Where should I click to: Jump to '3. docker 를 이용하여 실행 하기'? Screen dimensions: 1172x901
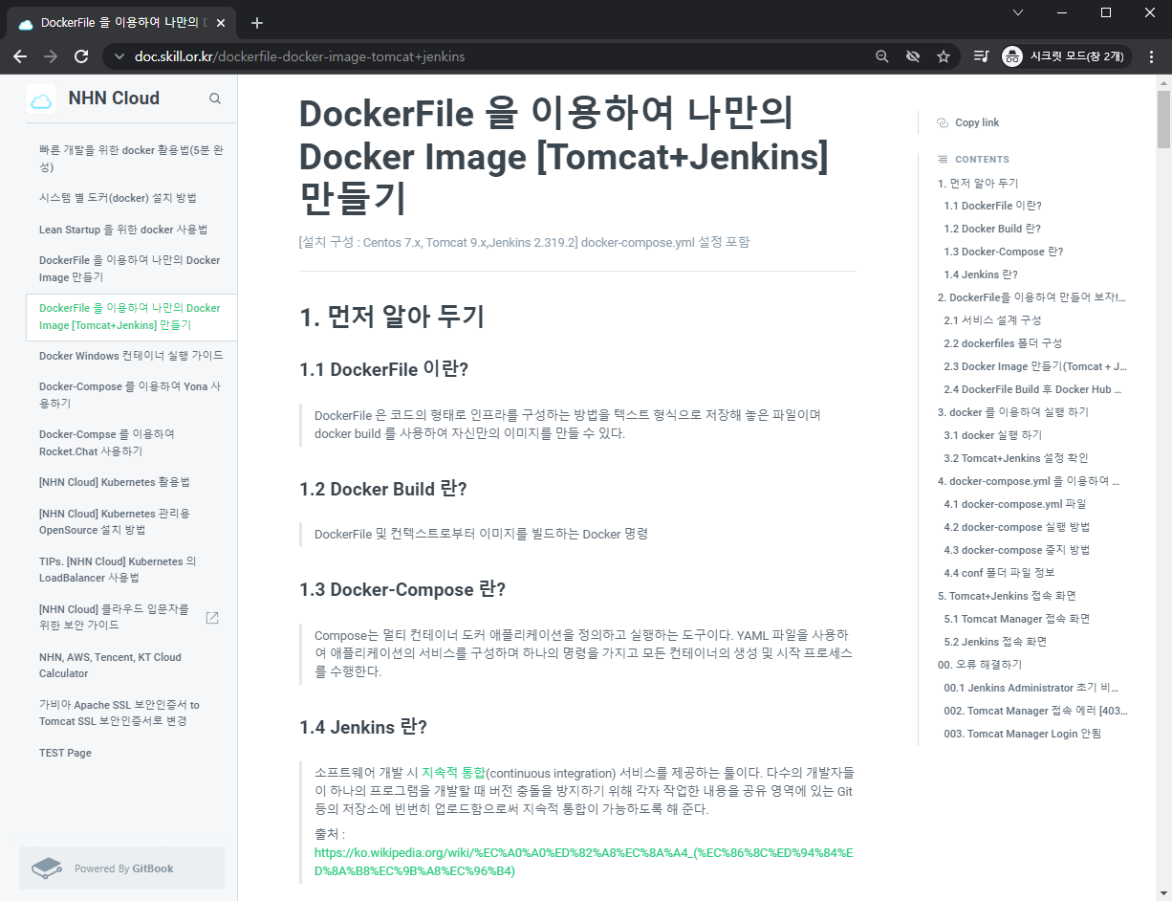1013,412
